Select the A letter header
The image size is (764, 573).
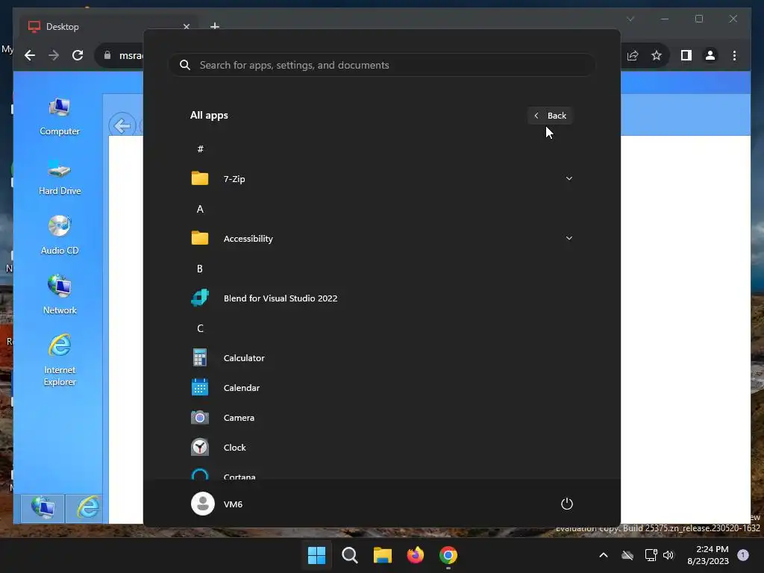click(200, 209)
